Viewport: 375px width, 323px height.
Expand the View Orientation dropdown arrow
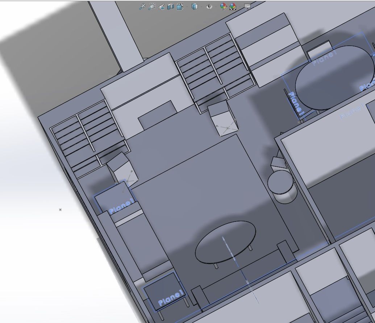coord(187,7)
